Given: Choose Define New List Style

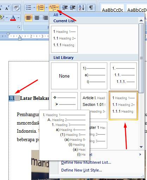Looking at the screenshot, I should tap(82, 170).
